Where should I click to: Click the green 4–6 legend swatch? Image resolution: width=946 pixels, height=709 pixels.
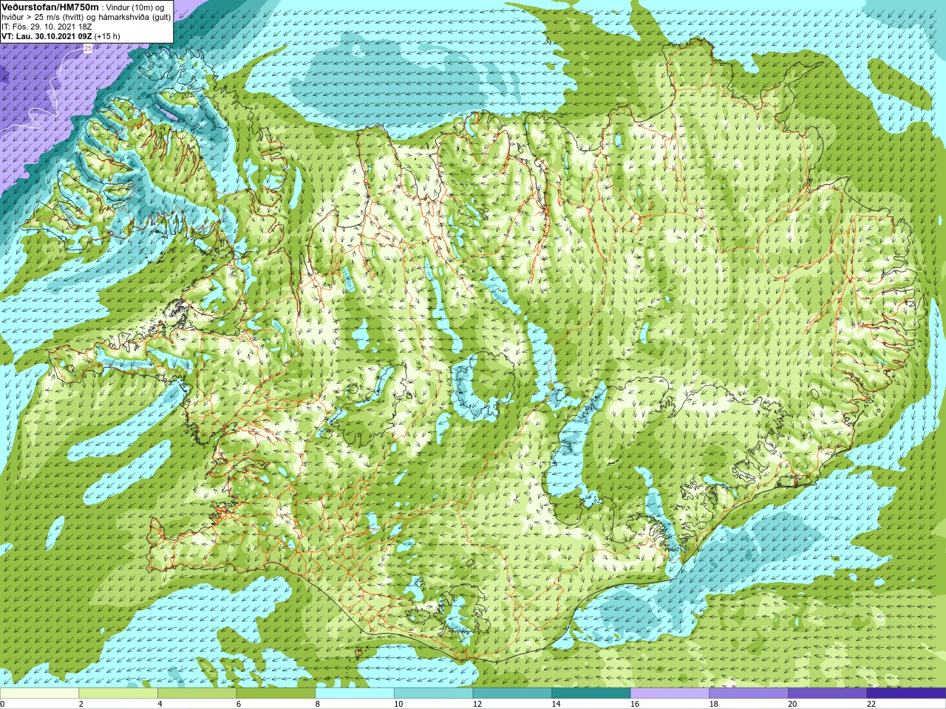[197, 693]
